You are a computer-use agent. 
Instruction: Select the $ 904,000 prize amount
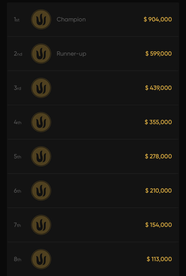158,19
